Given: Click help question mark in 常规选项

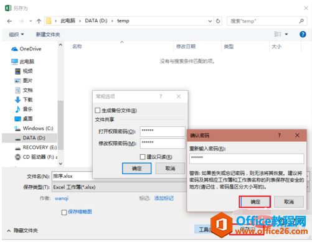Looking at the screenshot, I should [161, 96].
